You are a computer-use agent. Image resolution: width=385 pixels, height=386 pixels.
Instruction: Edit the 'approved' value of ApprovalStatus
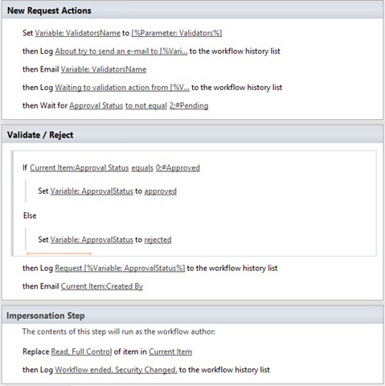tap(161, 191)
